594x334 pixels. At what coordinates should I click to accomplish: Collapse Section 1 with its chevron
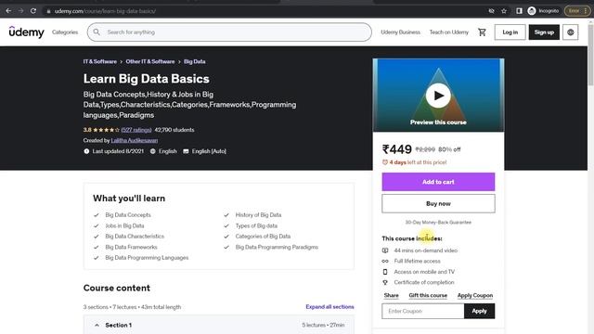[97, 326]
